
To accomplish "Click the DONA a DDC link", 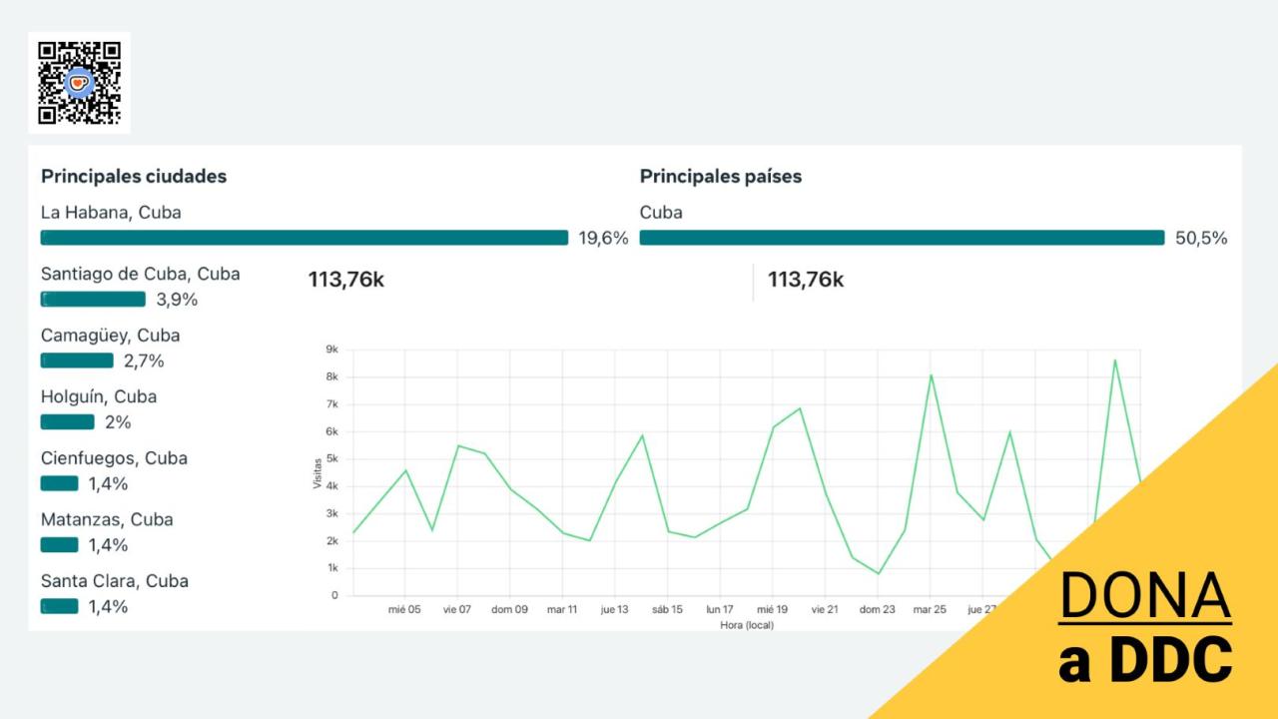I will 1145,627.
